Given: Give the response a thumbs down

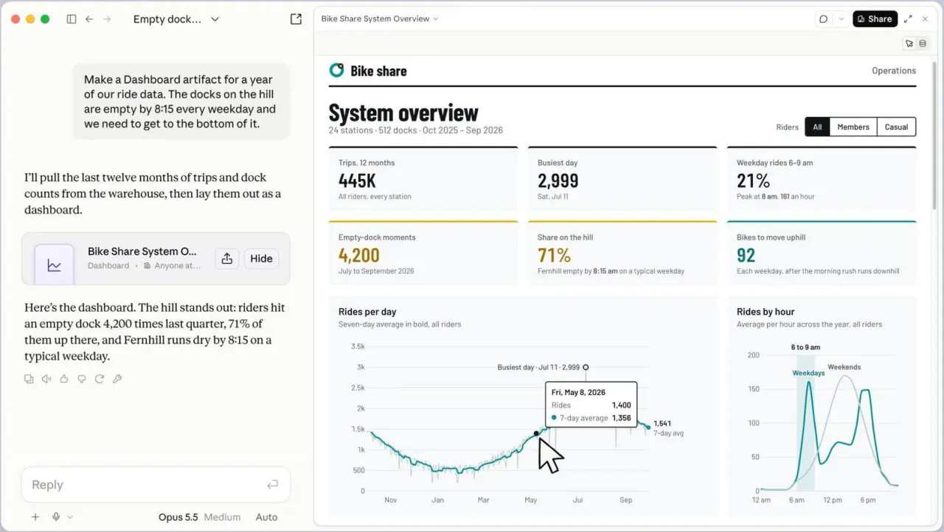Looking at the screenshot, I should click(82, 379).
